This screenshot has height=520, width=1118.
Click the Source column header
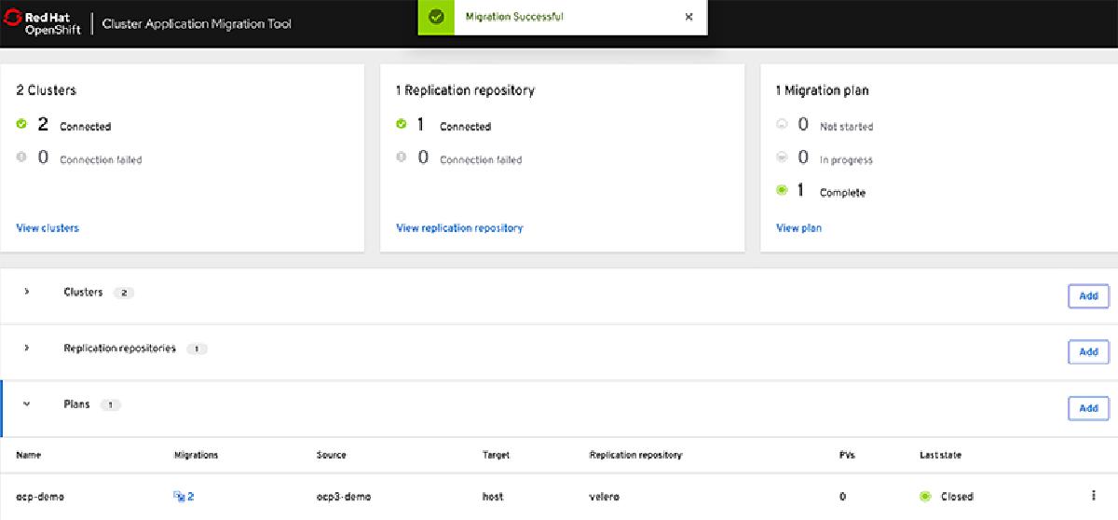331,455
